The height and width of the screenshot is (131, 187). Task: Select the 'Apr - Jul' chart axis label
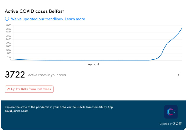pos(94,64)
